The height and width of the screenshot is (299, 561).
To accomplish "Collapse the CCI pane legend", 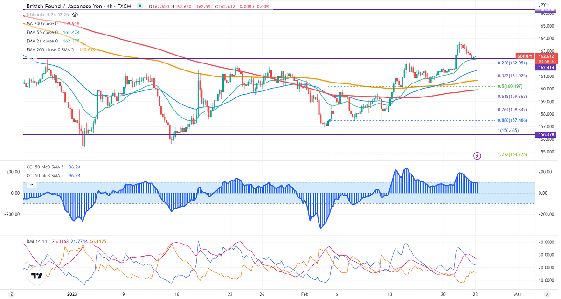I will coord(30,185).
